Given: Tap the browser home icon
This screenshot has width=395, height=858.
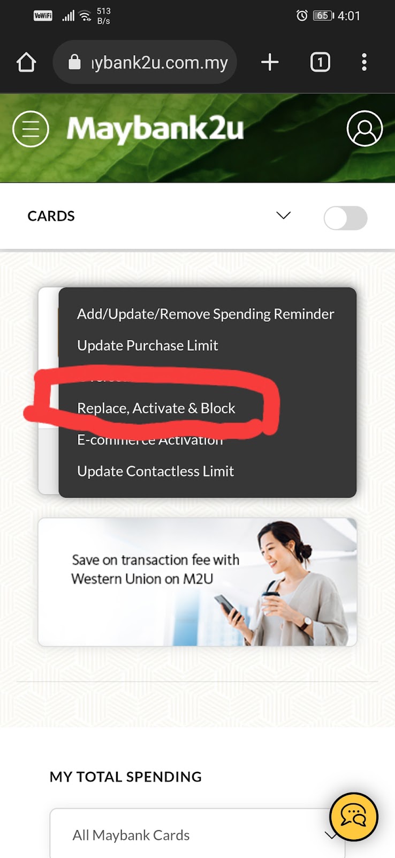Looking at the screenshot, I should (x=26, y=62).
